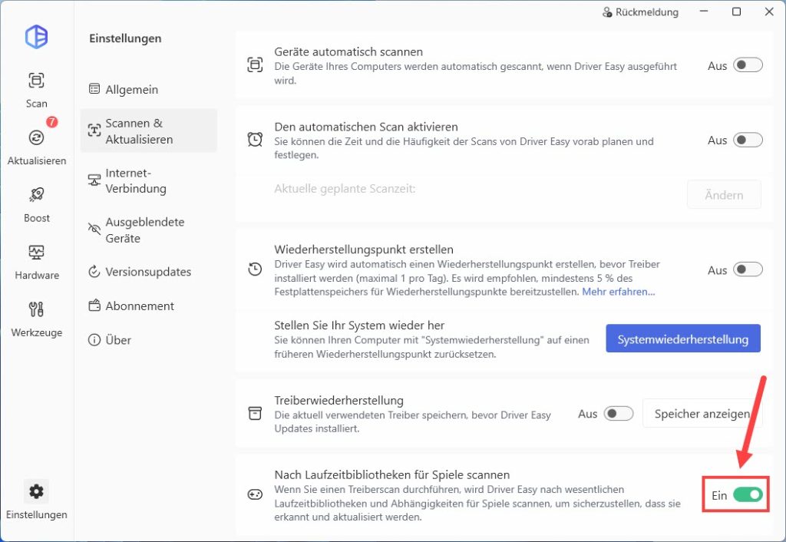Screen dimensions: 786x542
Task: Click the Systemwiederherstellung button
Action: point(682,339)
